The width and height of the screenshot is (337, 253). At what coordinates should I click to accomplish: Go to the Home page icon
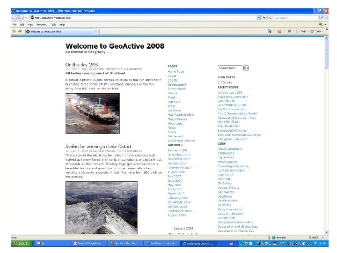click(x=270, y=31)
